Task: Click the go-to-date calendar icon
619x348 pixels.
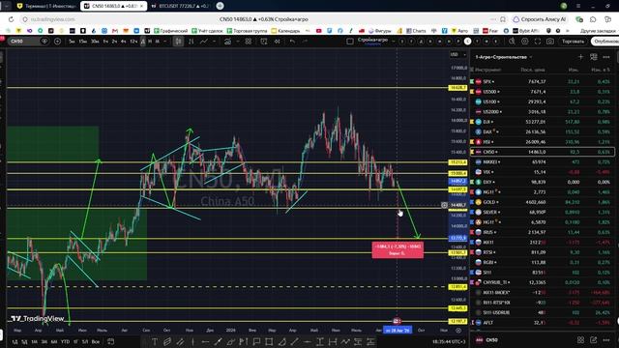Action: (x=111, y=341)
